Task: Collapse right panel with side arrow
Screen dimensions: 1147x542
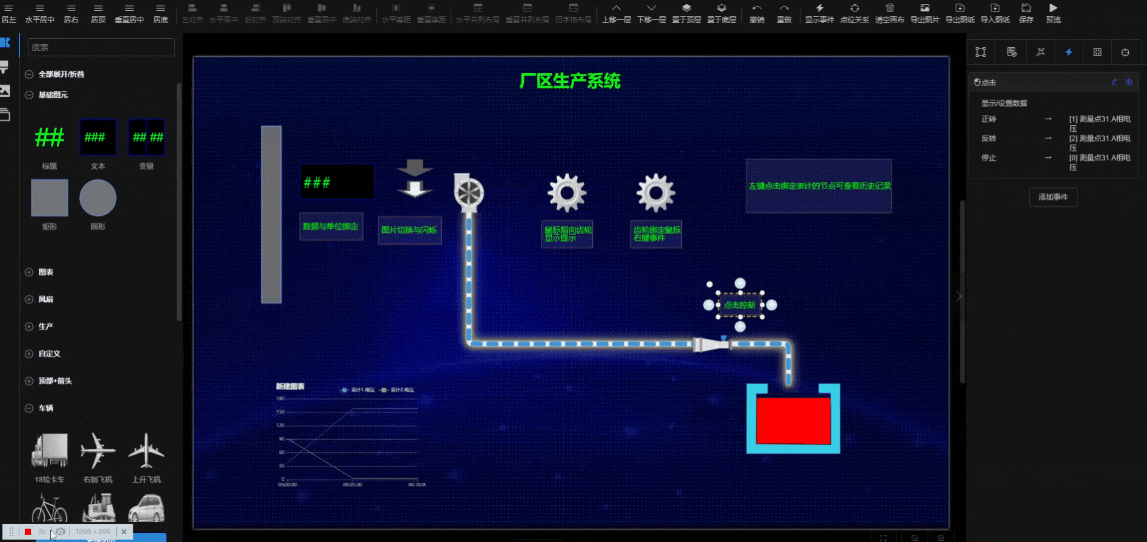Action: click(958, 296)
